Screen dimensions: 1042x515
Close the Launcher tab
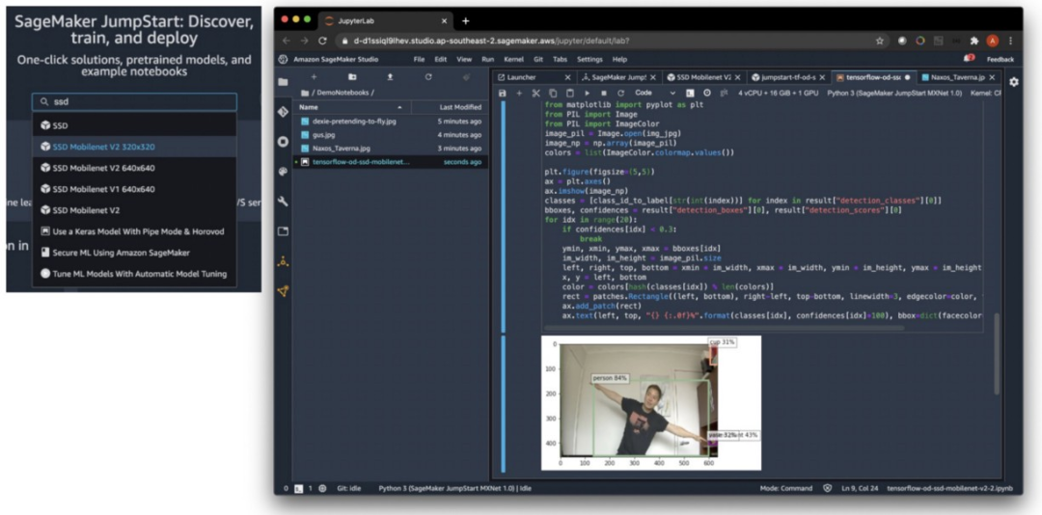point(567,77)
